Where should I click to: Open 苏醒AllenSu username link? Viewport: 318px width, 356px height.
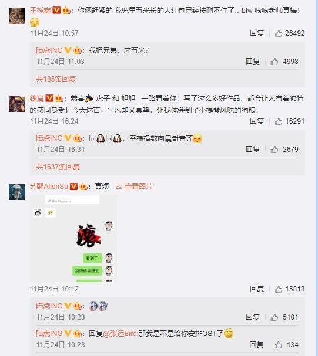coord(49,187)
